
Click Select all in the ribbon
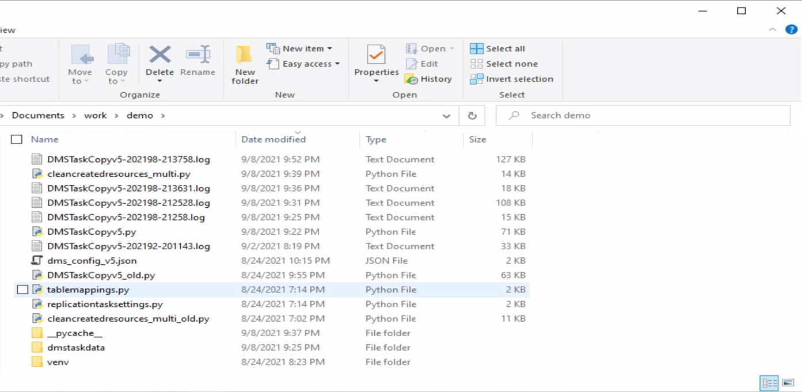(x=498, y=48)
